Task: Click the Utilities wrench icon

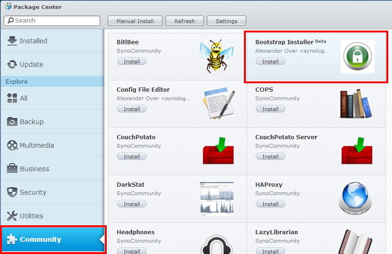Action: pyautogui.click(x=12, y=216)
